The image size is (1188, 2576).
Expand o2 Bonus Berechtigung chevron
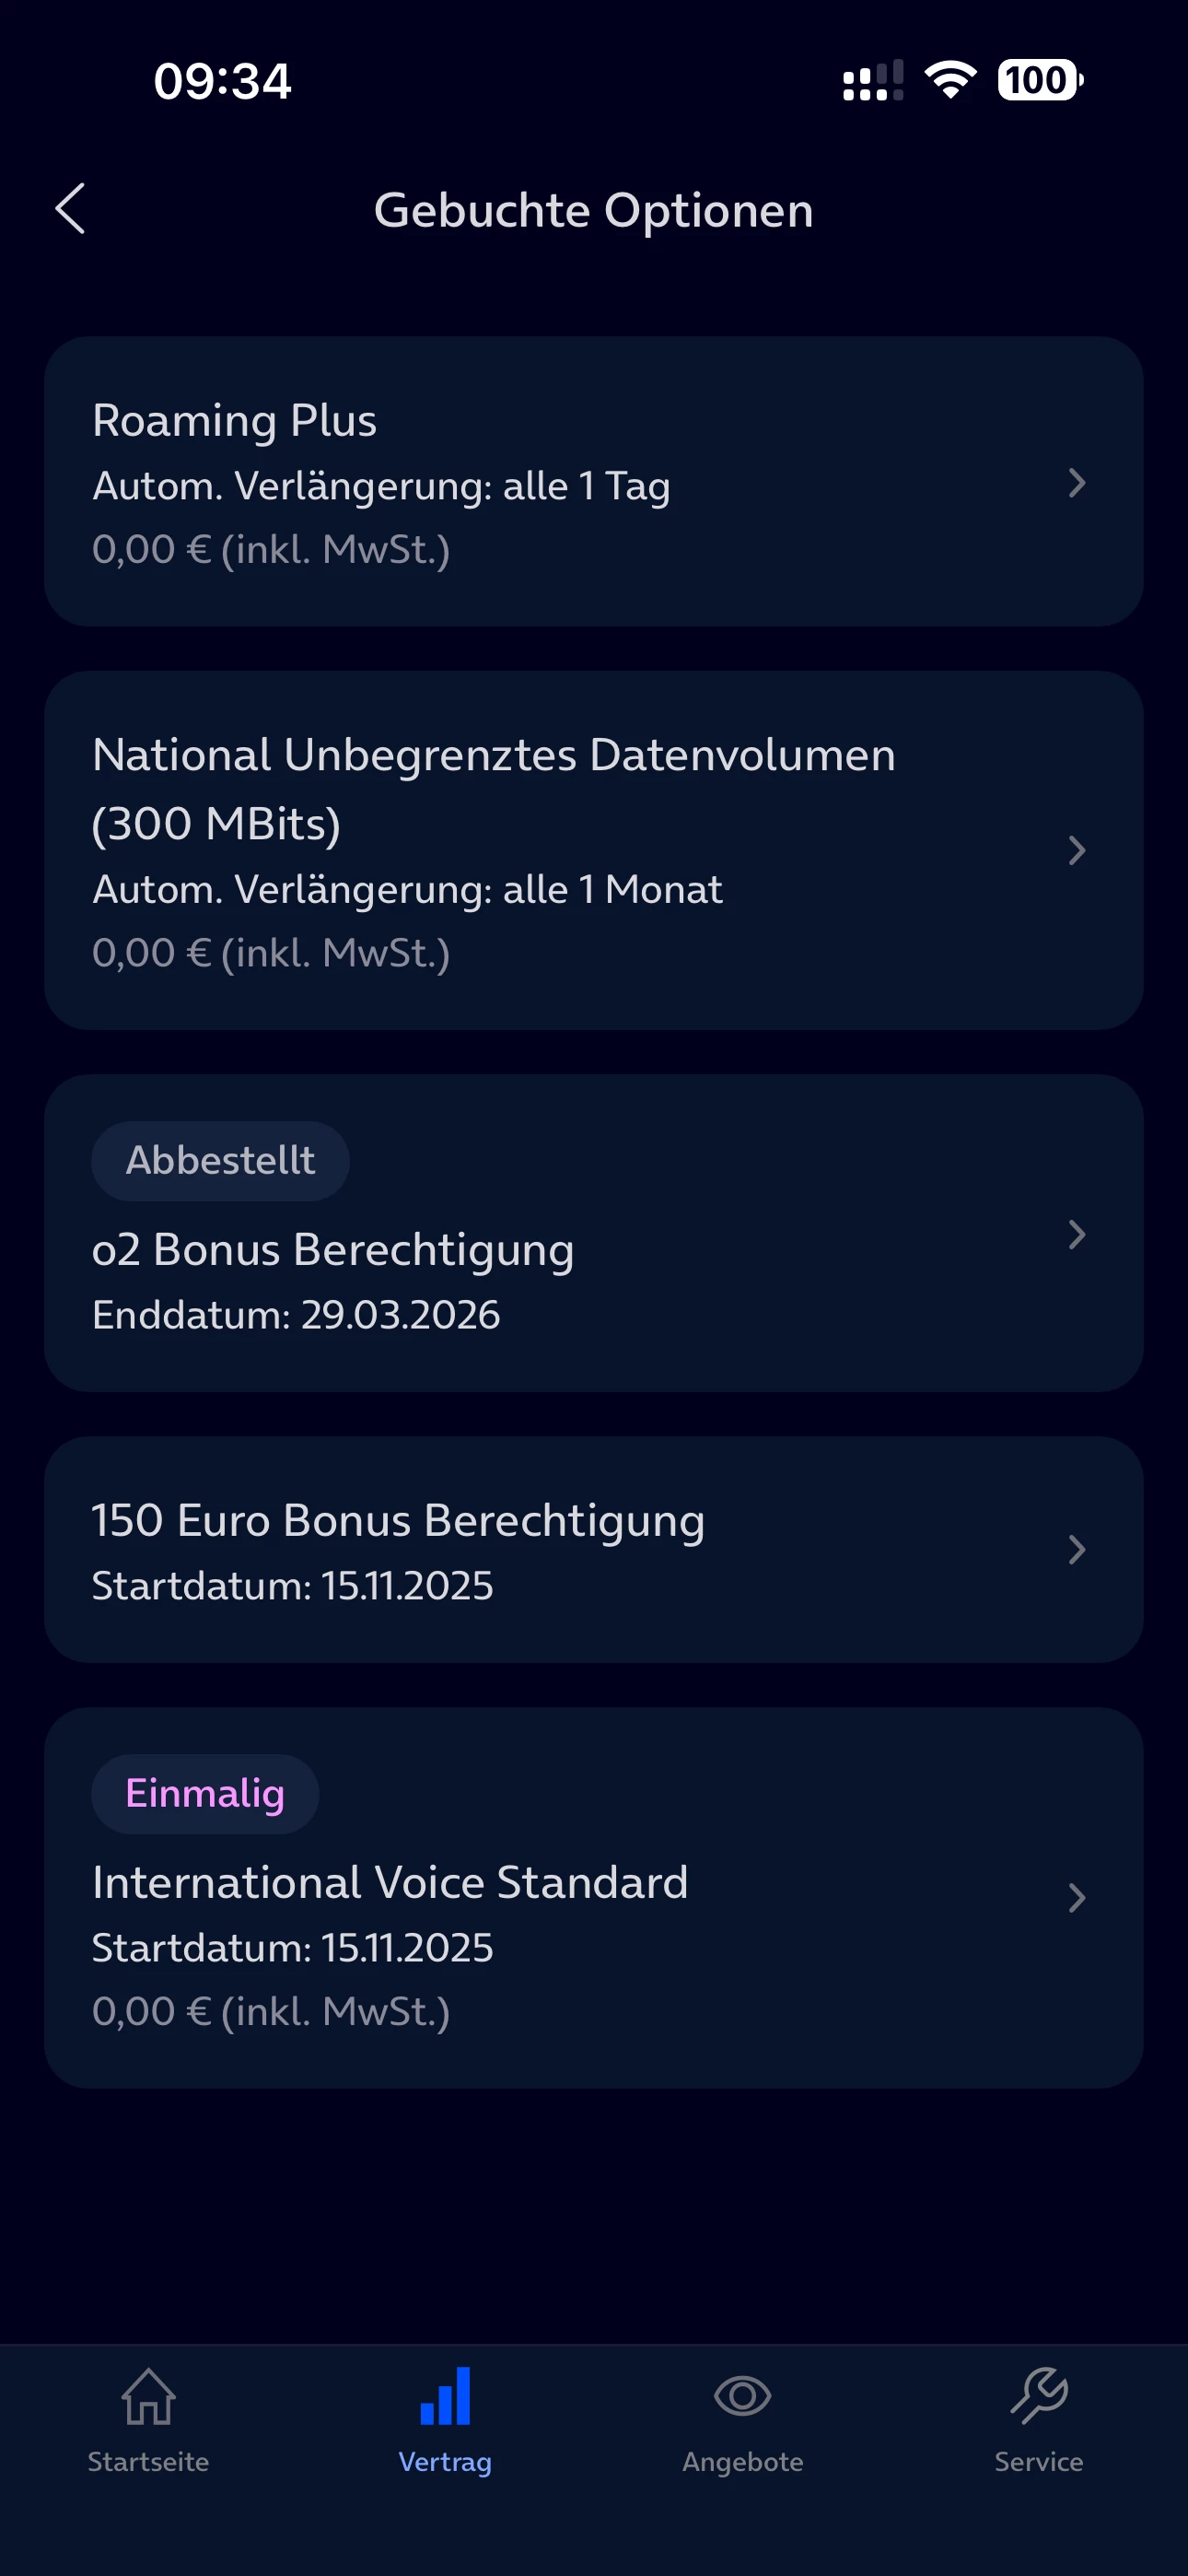1076,1234
